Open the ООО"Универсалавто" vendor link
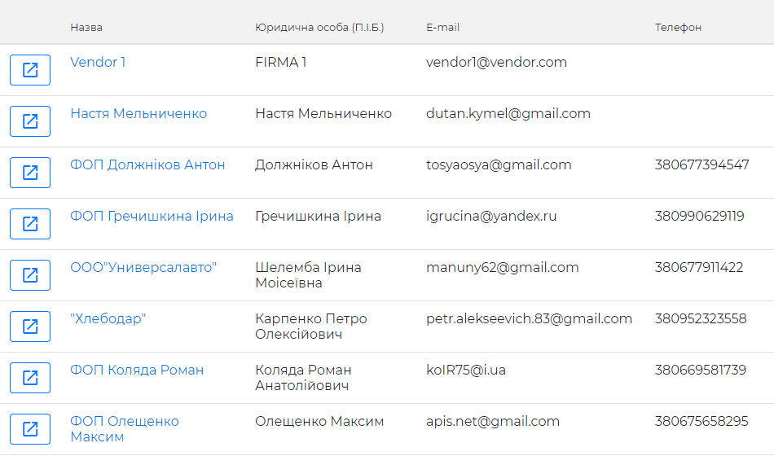This screenshot has width=774, height=456. coord(143,267)
